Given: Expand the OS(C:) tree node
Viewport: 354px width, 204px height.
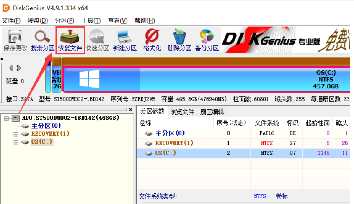Looking at the screenshot, I should click(16, 142).
